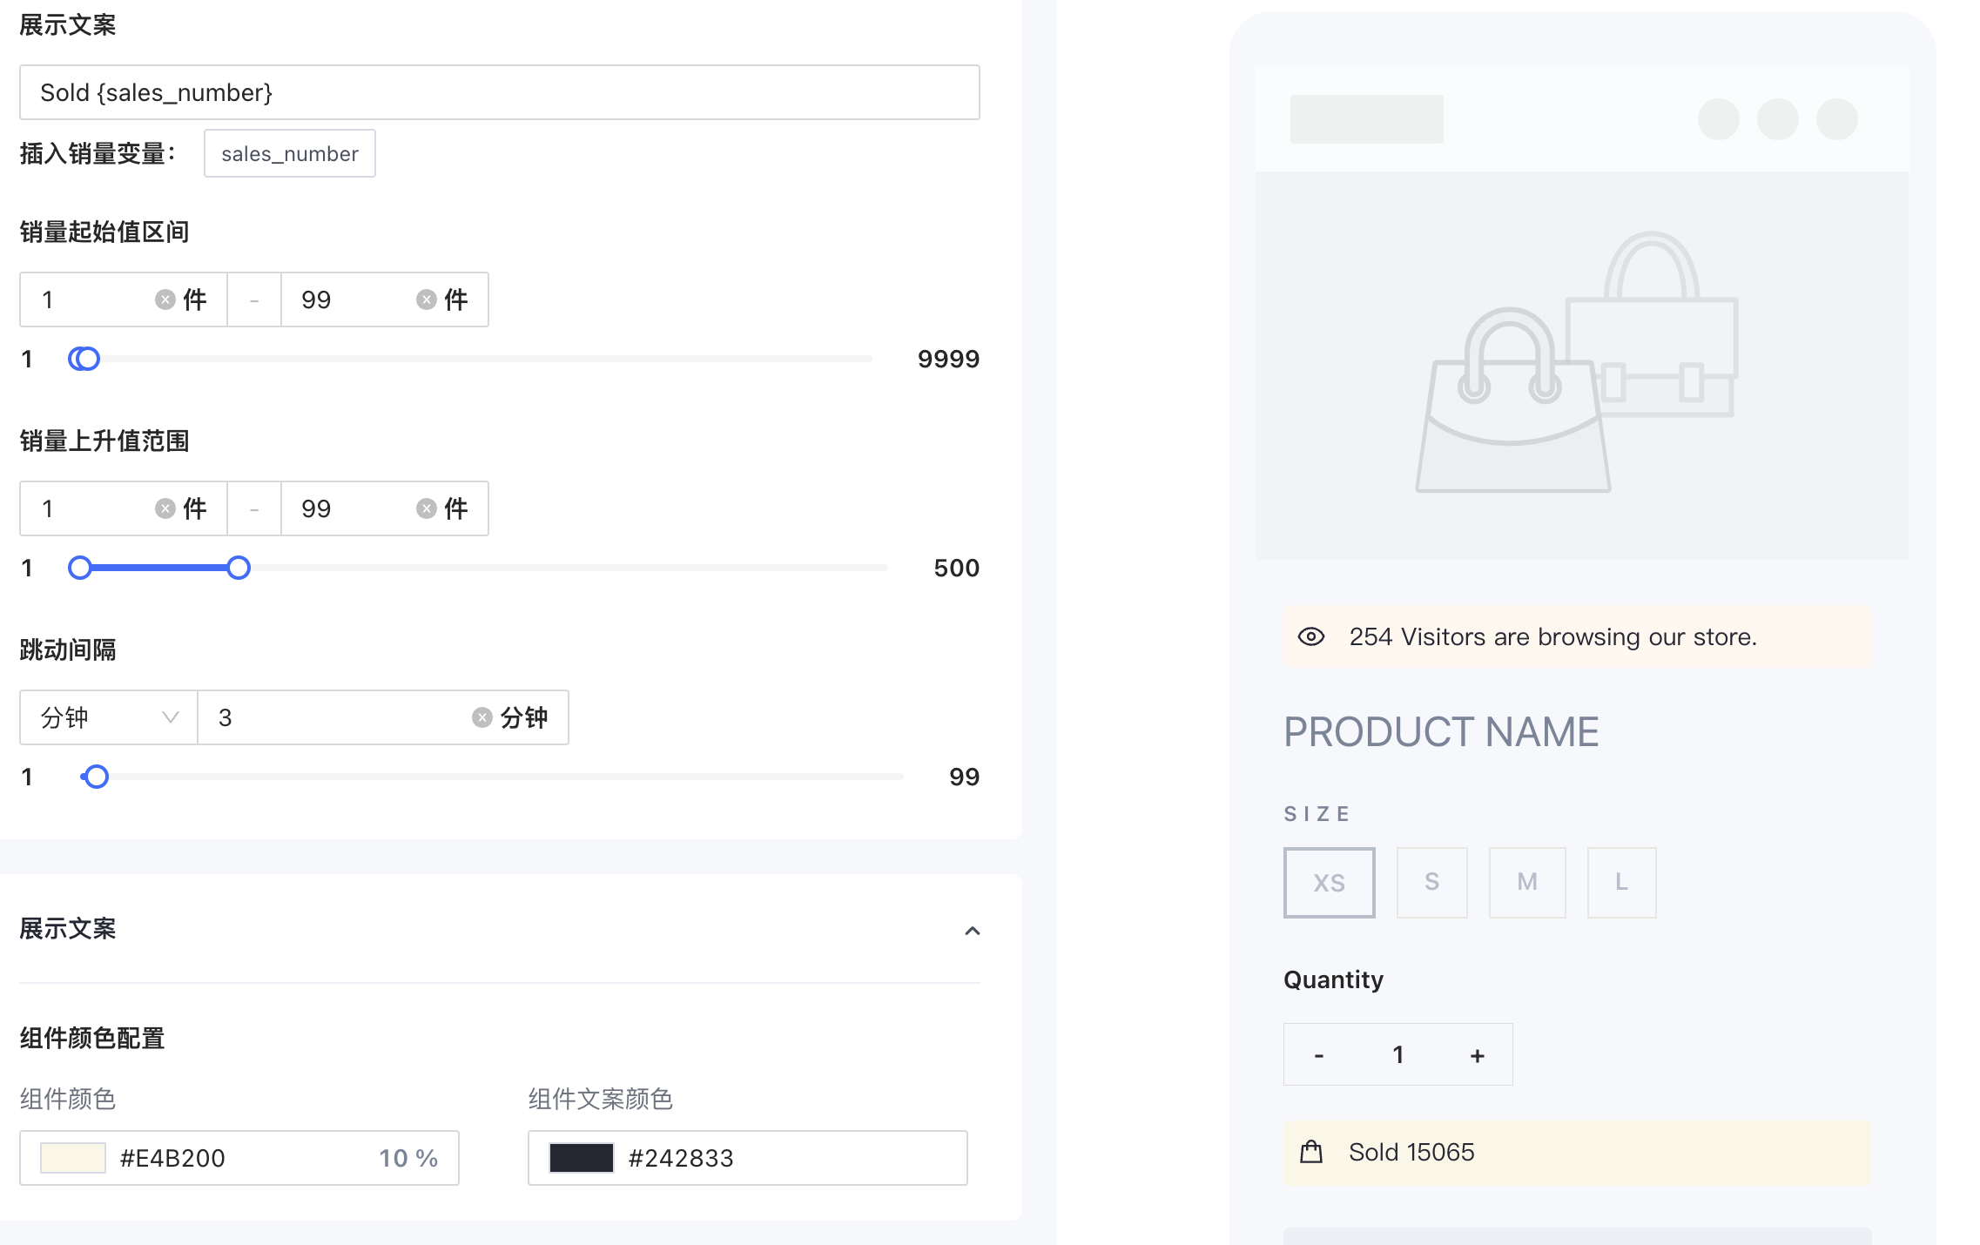Clear the sales increase maximum 99 value
The width and height of the screenshot is (1980, 1245).
click(426, 508)
